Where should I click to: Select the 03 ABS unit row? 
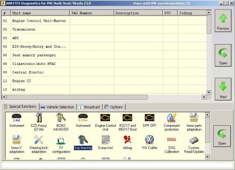coord(104,38)
